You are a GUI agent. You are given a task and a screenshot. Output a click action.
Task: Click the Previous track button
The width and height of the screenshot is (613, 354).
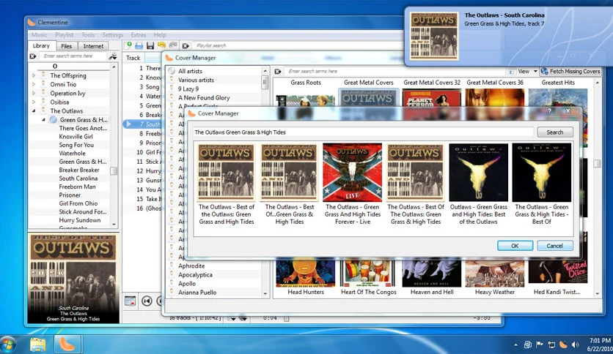click(147, 301)
